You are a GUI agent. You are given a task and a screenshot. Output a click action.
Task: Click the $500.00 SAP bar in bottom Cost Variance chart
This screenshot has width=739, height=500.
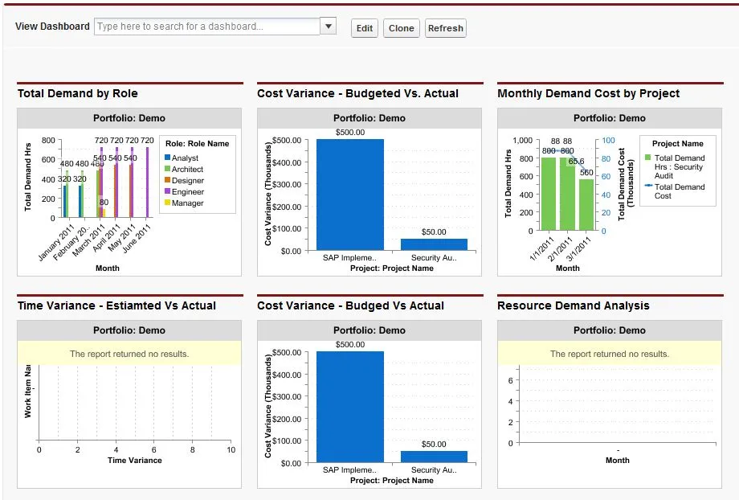[x=350, y=407]
